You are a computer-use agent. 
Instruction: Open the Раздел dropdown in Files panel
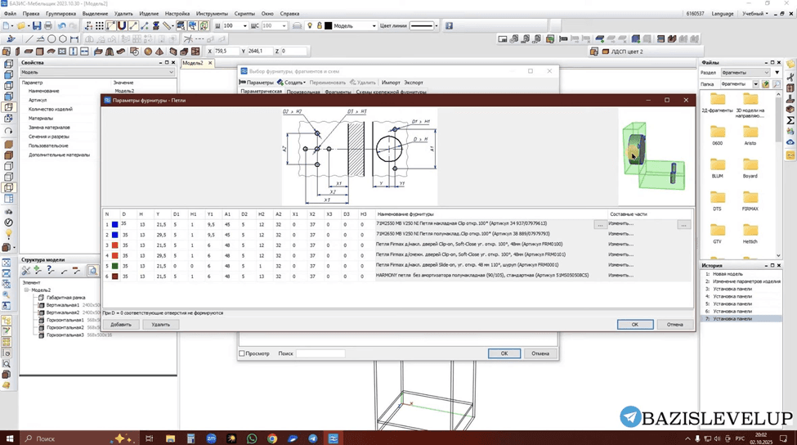(745, 73)
